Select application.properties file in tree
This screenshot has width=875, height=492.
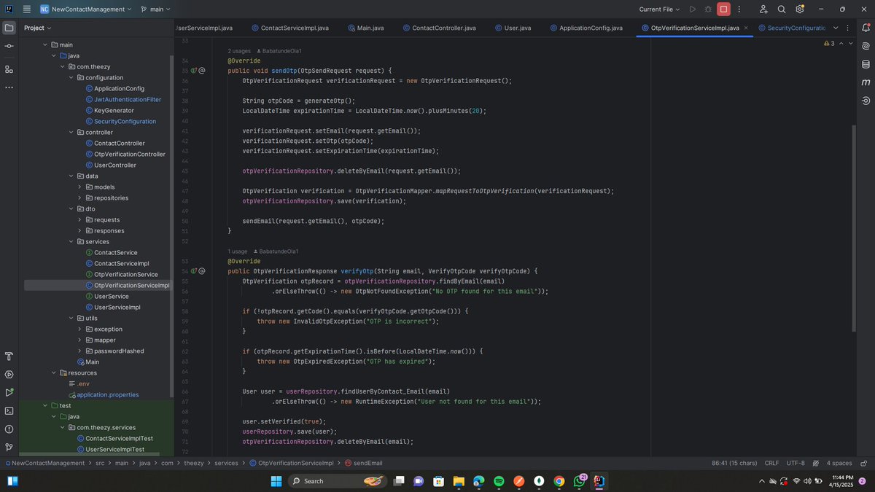pos(103,394)
